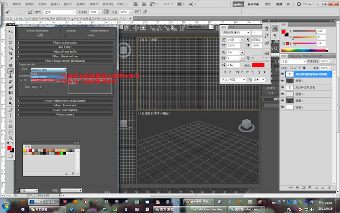The image size is (340, 213).
Task: Toggle lock transparent pixels
Action: click(x=292, y=68)
